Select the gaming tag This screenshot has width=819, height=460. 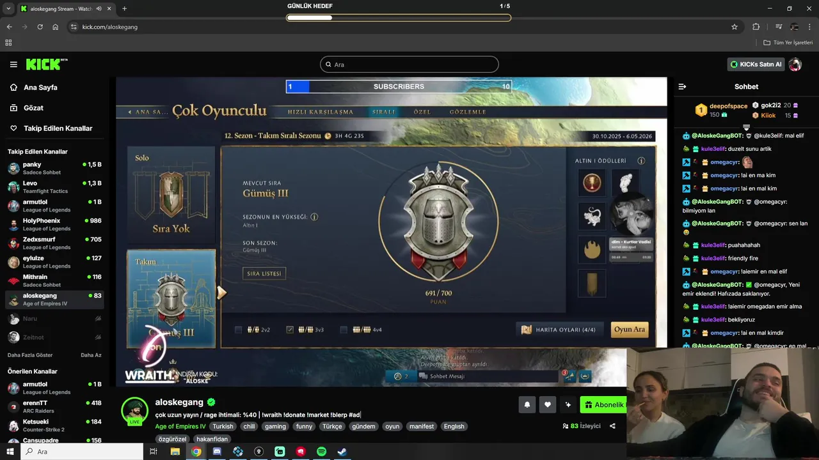point(276,426)
